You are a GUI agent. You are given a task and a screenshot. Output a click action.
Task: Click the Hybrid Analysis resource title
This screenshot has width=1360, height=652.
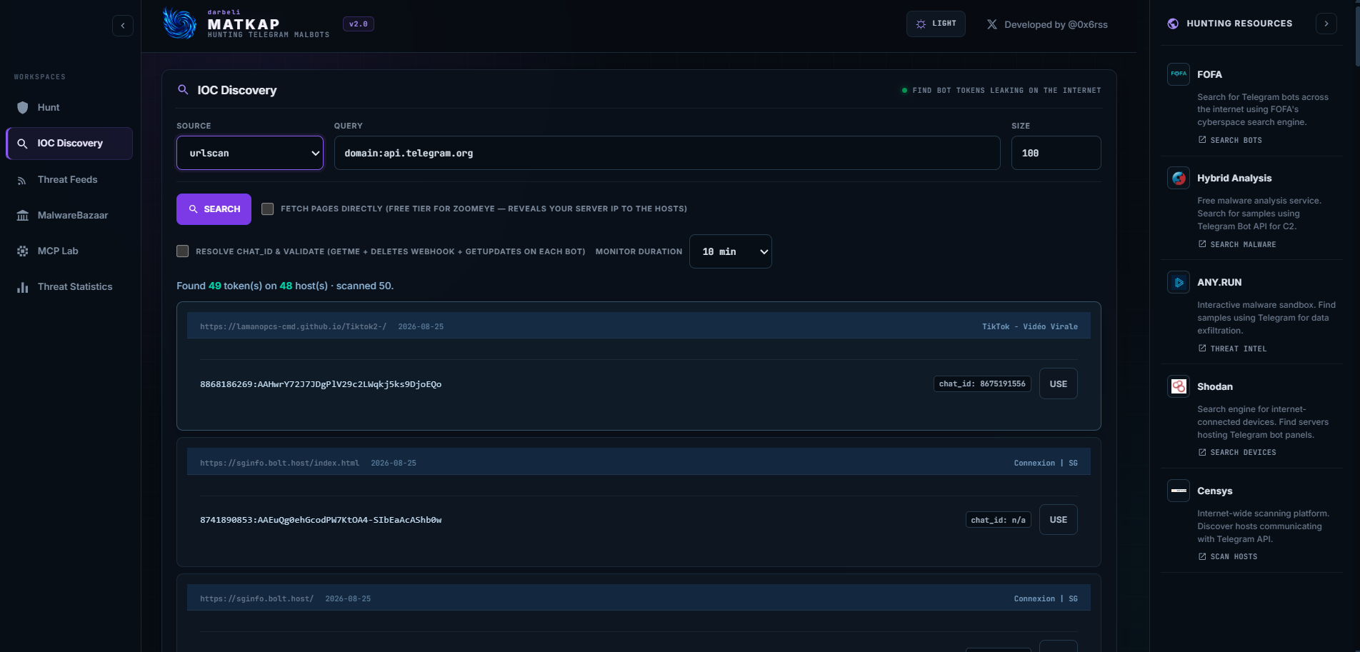[x=1234, y=179]
